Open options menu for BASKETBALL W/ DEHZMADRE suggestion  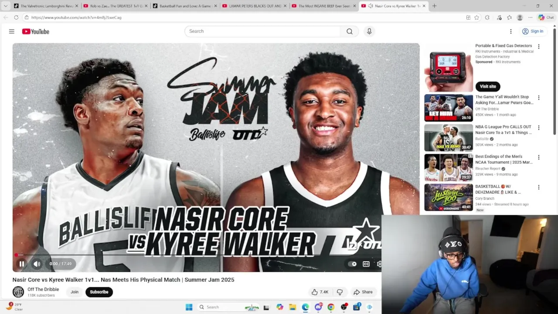538,188
